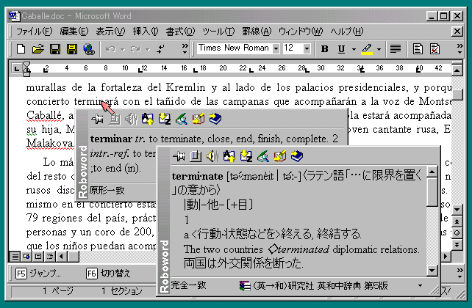Click the F6 切り替え button
The width and height of the screenshot is (472, 308).
(108, 274)
